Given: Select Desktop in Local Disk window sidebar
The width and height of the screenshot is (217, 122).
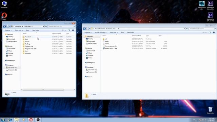Looking at the screenshot, I should [x=11, y=37].
